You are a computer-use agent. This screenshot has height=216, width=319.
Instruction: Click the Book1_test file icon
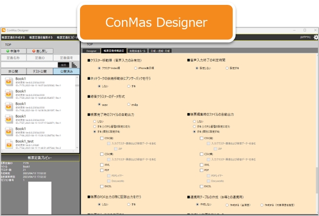(x=9, y=144)
